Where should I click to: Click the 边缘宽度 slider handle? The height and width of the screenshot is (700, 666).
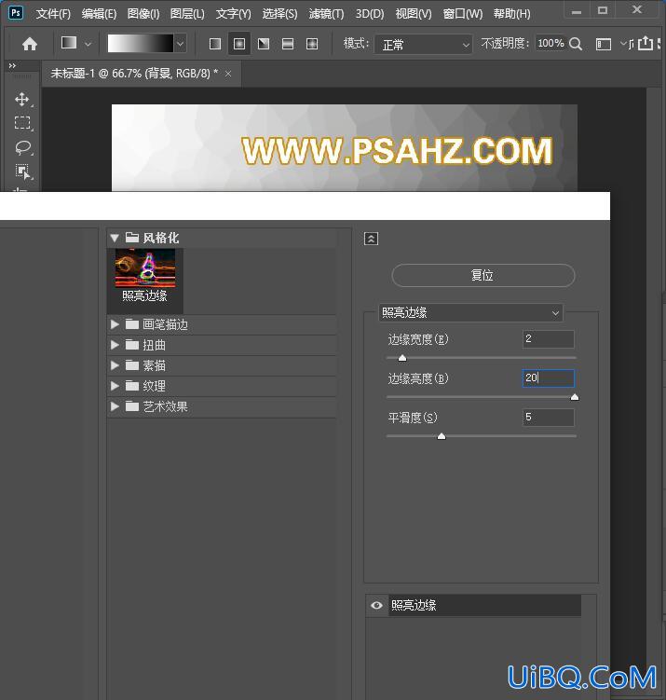[x=402, y=358]
